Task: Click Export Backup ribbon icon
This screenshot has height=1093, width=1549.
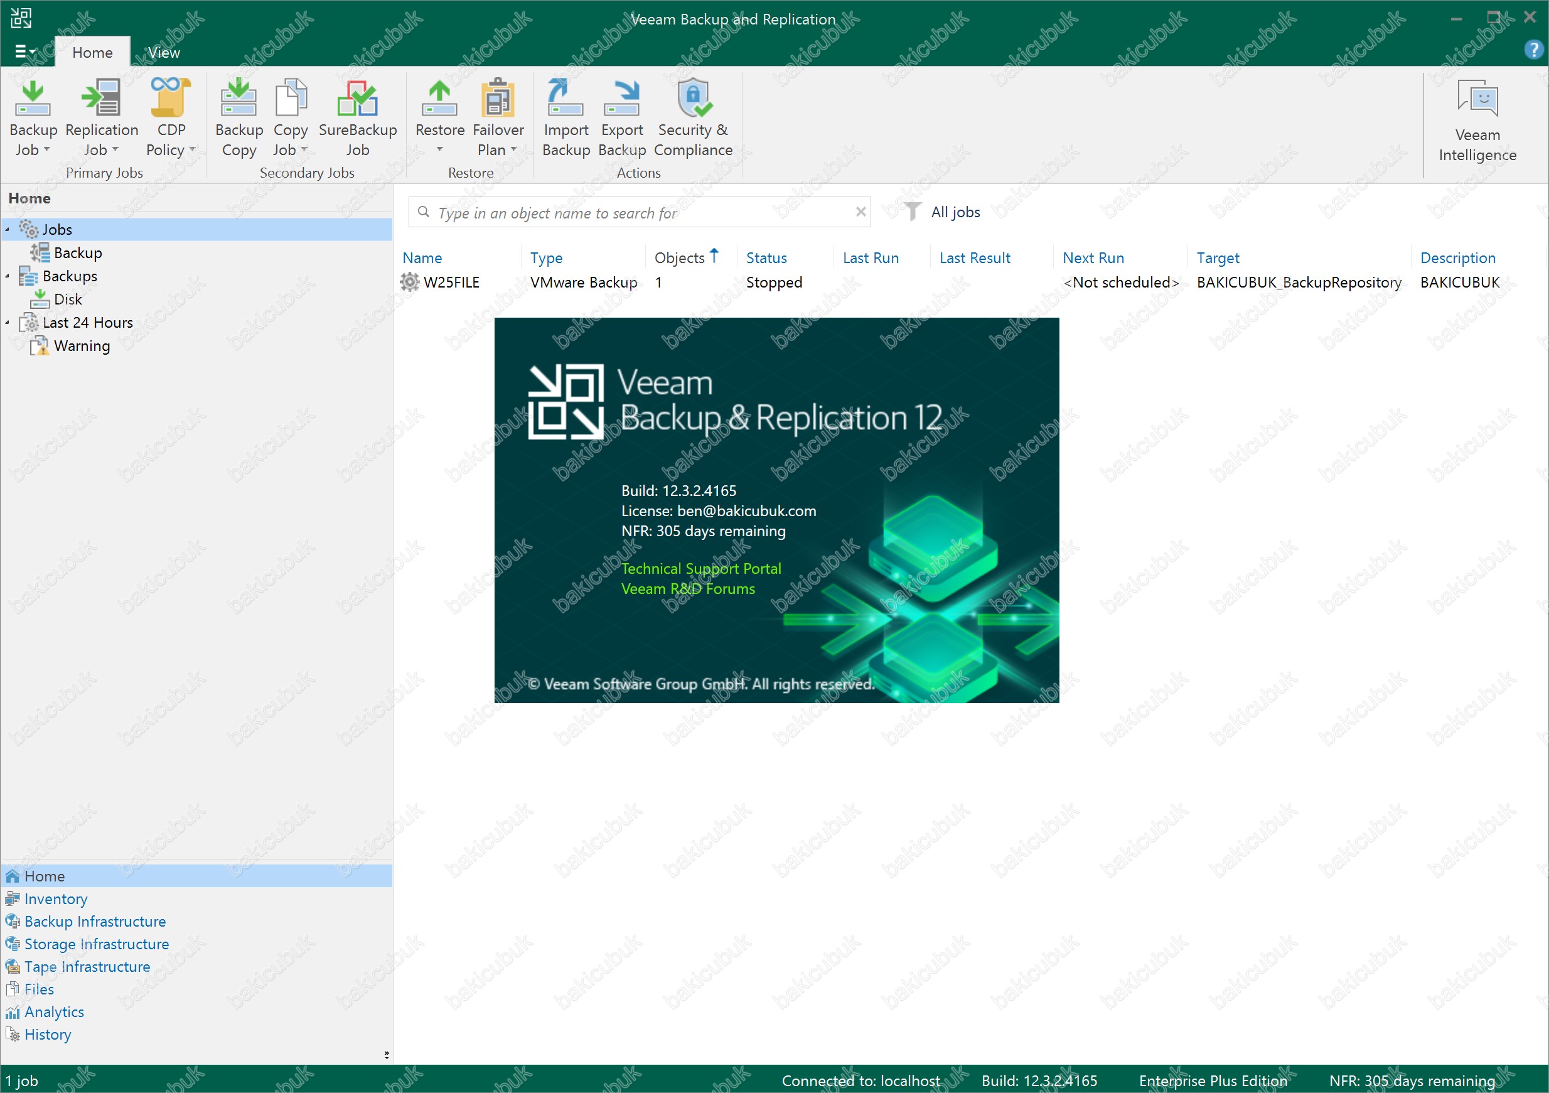Action: 621,99
